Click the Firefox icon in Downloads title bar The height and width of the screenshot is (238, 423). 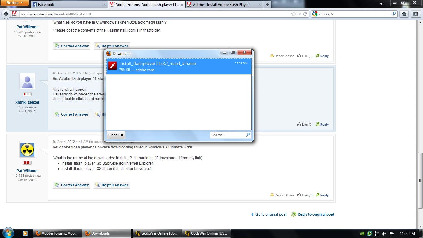(x=109, y=53)
